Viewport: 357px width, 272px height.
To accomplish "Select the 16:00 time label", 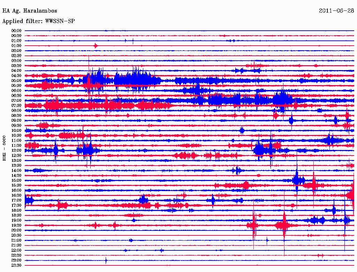I will point(16,190).
